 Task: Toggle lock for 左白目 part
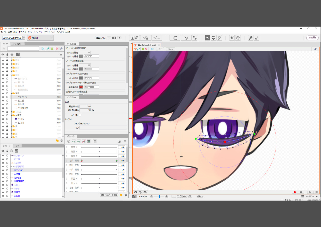7,123
